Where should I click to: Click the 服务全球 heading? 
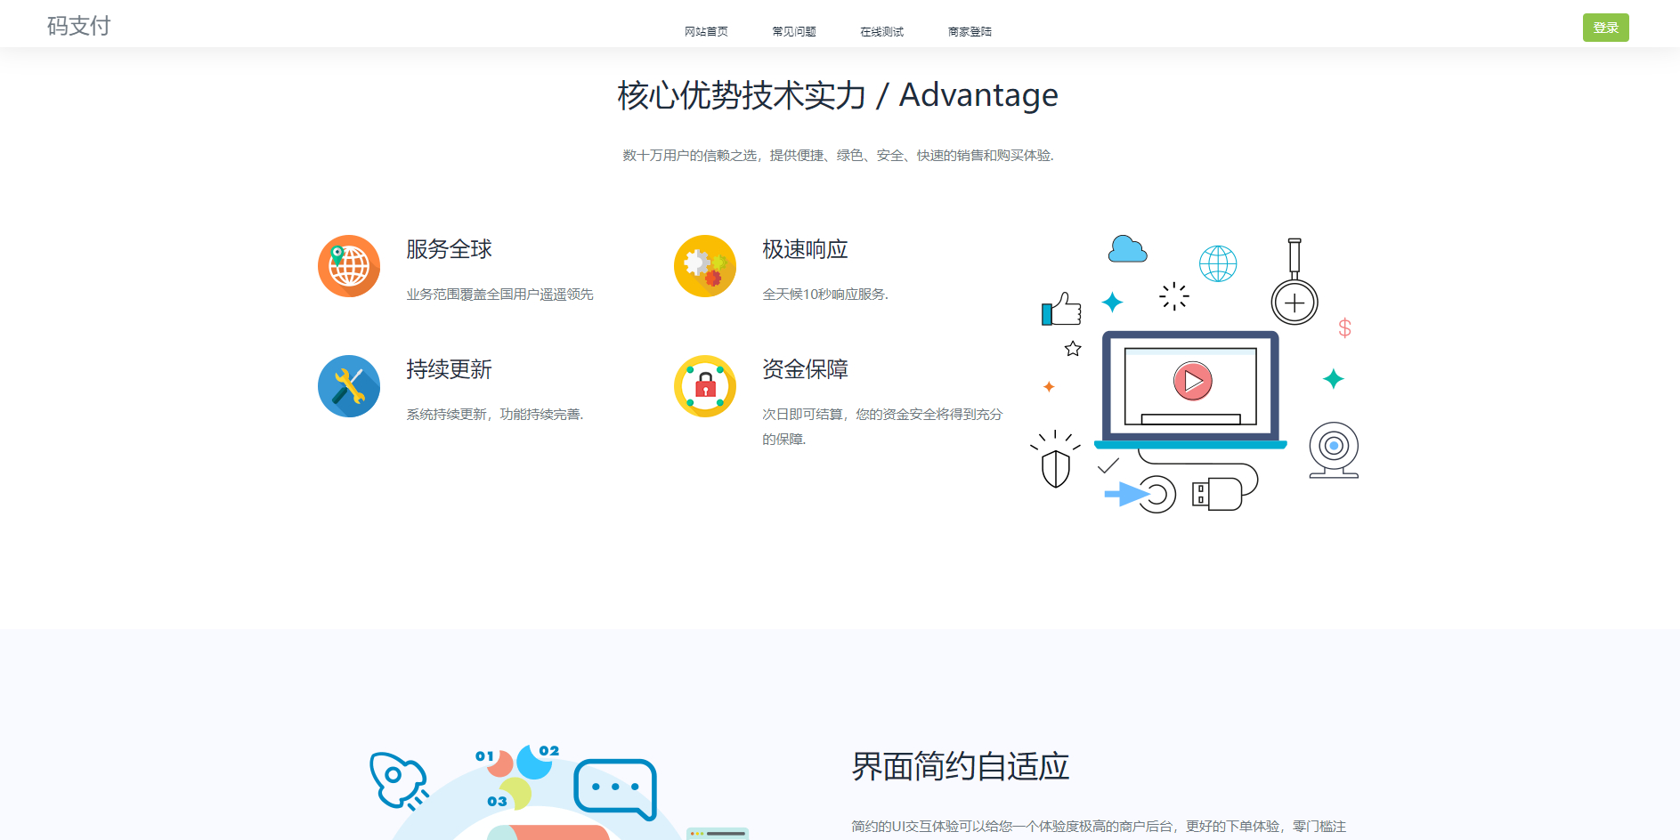449,249
